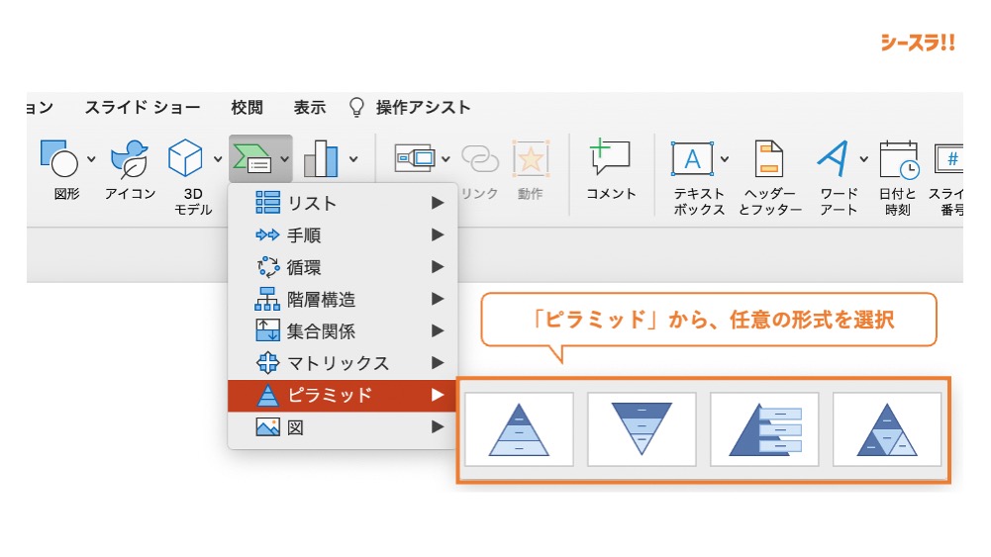Click the WordArt (ワードアート) icon
991x557 pixels.
point(834,158)
